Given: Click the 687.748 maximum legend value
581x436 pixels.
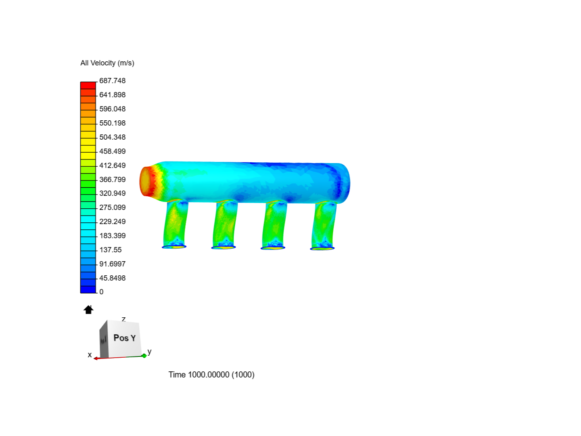Looking at the screenshot, I should click(x=113, y=81).
